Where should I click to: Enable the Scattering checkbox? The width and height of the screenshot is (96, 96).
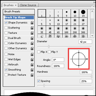[6, 28]
